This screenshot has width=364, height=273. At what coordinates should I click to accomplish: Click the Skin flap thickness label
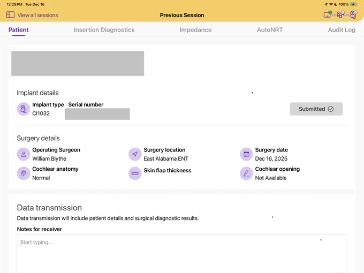click(x=168, y=170)
